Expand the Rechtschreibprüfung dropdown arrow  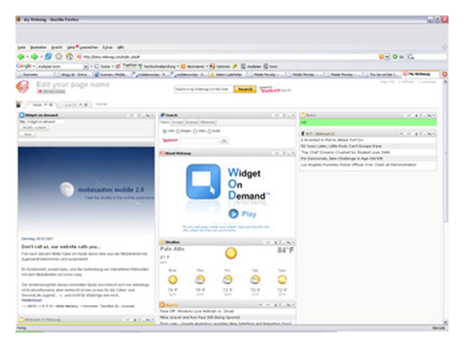pos(178,66)
